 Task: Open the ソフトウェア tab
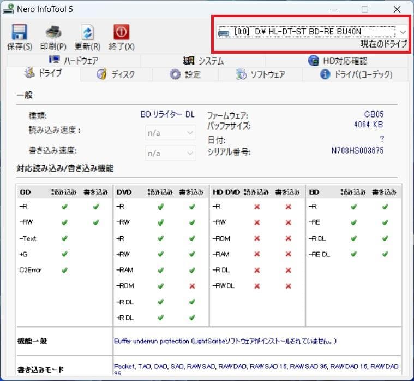tap(260, 74)
